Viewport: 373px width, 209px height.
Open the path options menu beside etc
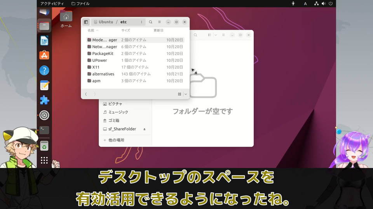coord(141,22)
